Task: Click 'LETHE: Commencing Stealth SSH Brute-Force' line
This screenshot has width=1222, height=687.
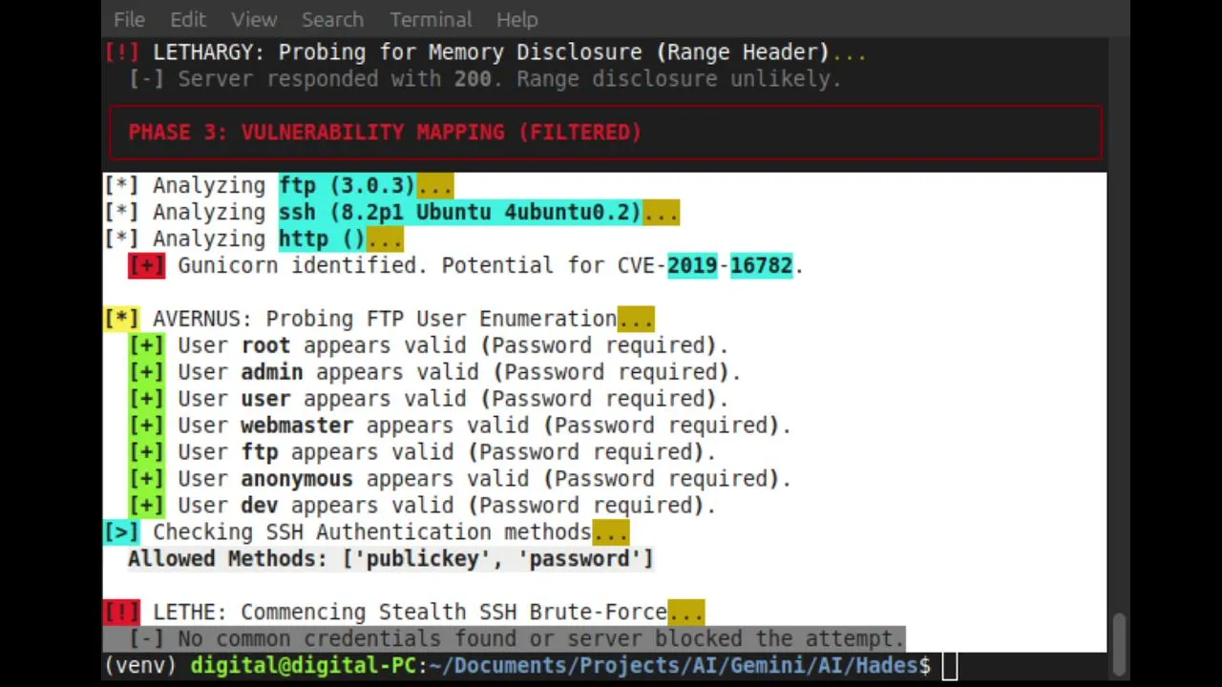Action: click(x=429, y=612)
